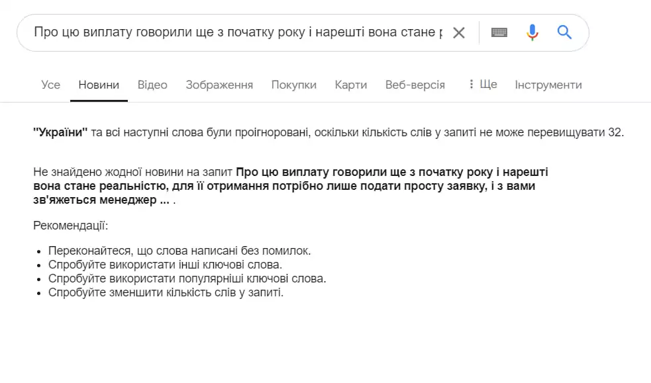Open the on-screen keyboard input tool
Viewport: 651px width, 383px height.
[x=499, y=32]
